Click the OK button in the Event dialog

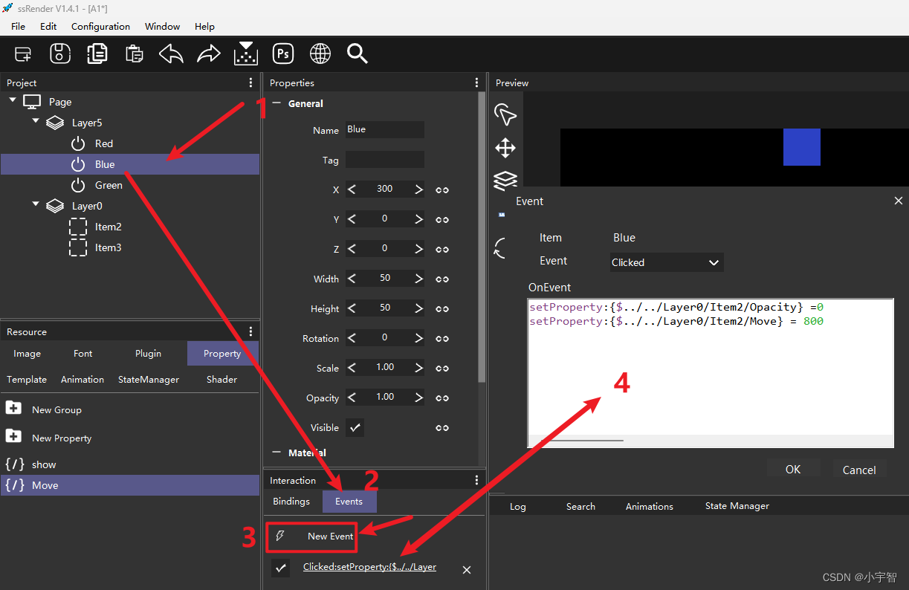click(793, 469)
